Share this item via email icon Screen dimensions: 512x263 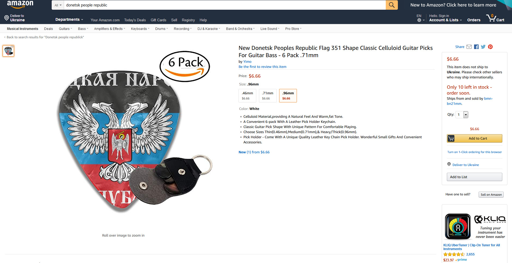(x=469, y=47)
